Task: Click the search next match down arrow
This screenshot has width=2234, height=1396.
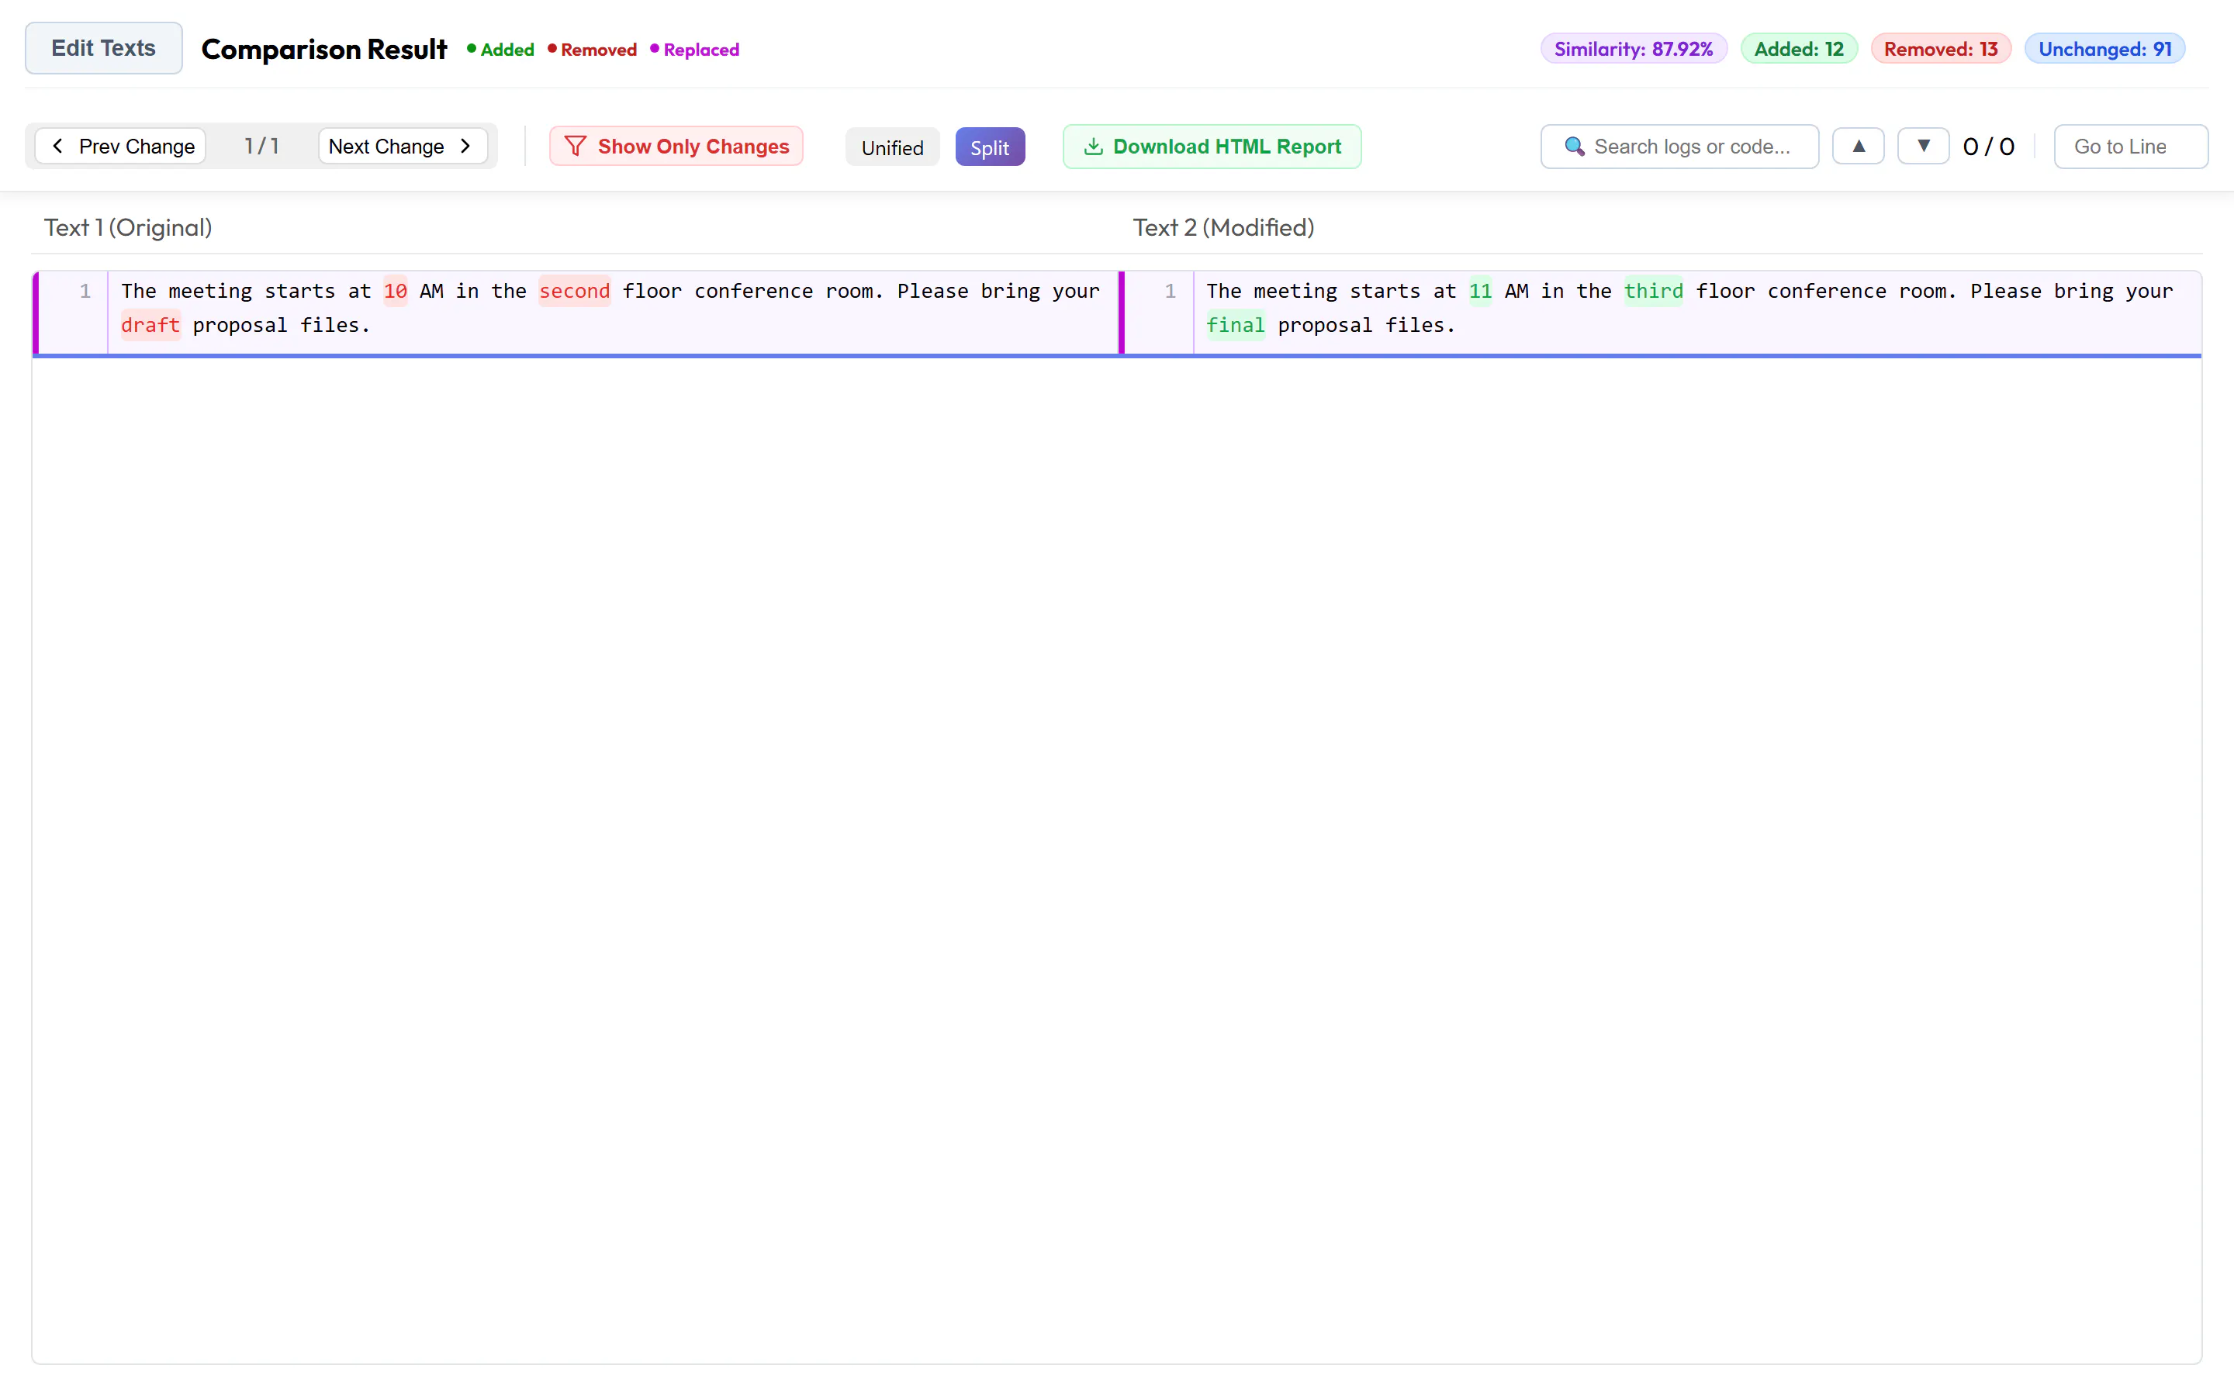Action: point(1923,146)
